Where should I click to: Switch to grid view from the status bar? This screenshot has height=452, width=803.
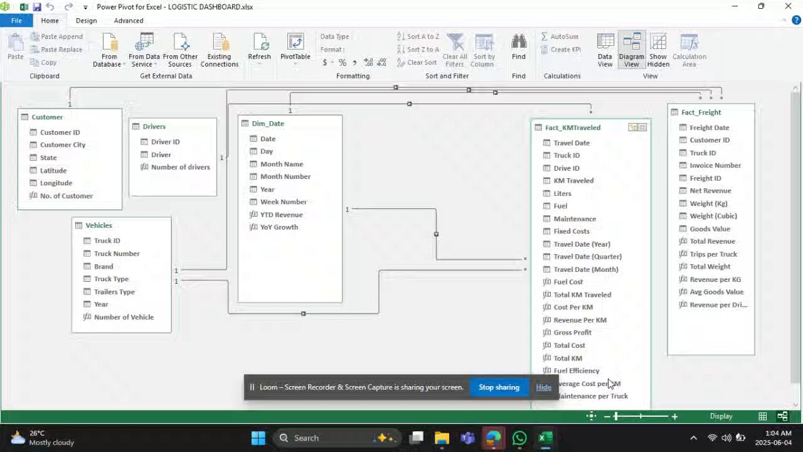pyautogui.click(x=762, y=416)
